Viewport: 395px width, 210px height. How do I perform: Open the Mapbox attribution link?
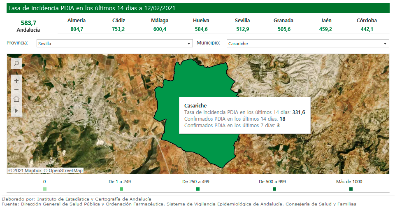[x=28, y=170]
